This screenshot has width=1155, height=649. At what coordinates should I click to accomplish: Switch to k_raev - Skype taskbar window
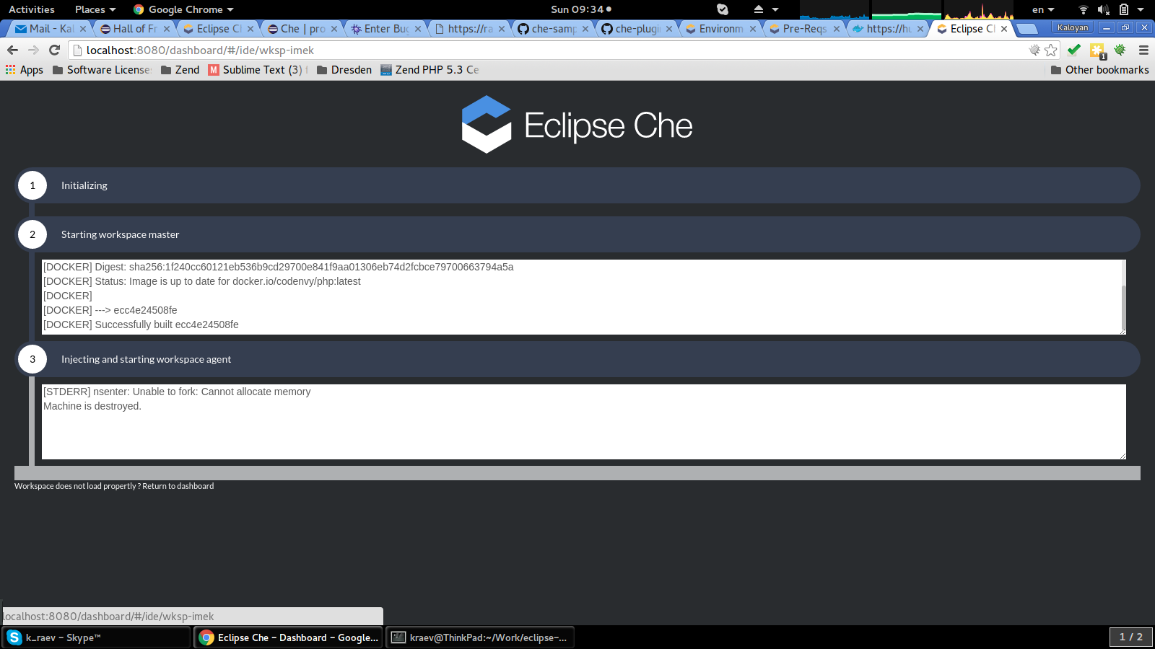96,637
